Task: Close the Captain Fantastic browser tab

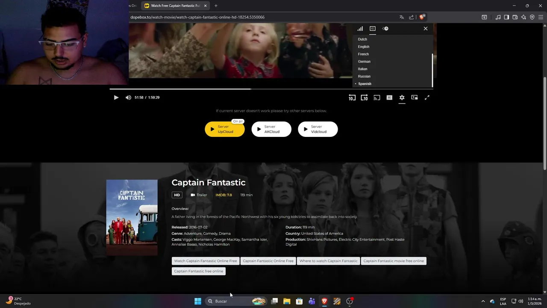Action: tap(205, 6)
